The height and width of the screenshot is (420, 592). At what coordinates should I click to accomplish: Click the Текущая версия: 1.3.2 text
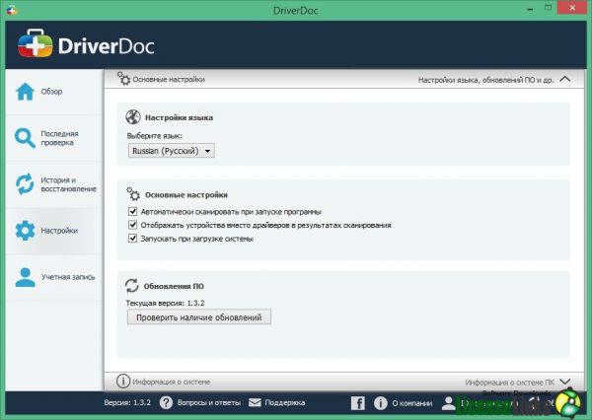pyautogui.click(x=165, y=303)
